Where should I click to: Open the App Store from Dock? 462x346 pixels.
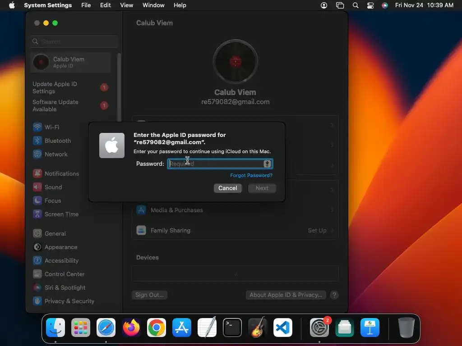(x=182, y=328)
